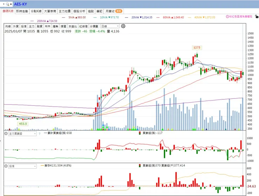Switch to the 個股分析 tab
259x196 pixels.
[79, 11]
